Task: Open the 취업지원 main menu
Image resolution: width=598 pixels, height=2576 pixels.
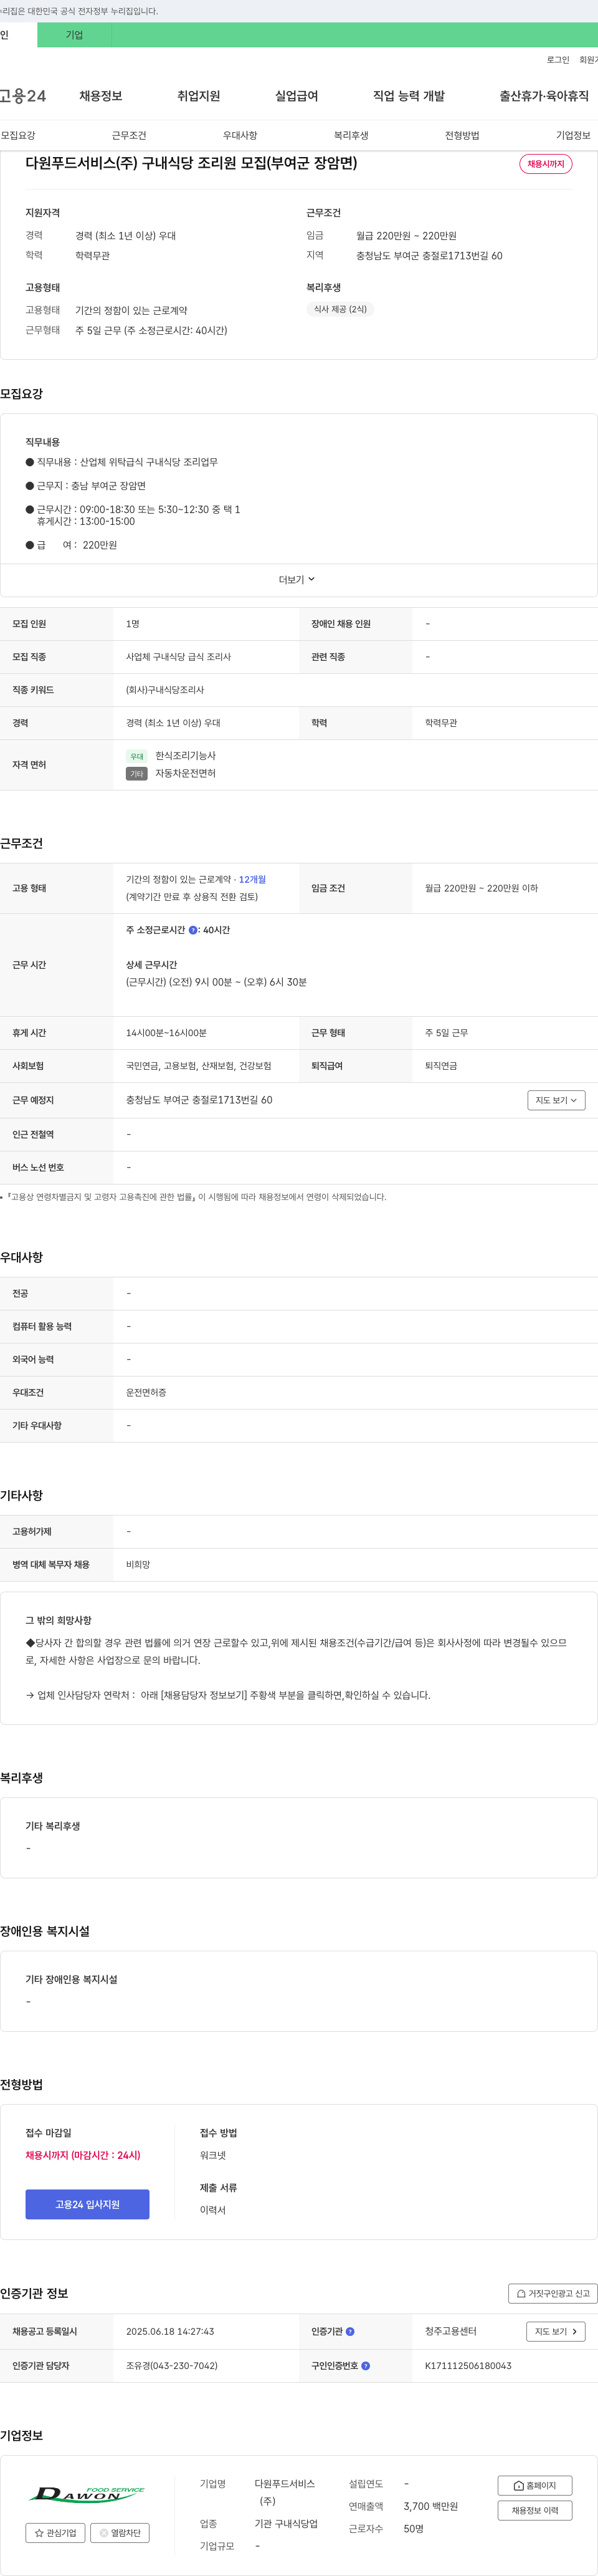Action: (198, 96)
